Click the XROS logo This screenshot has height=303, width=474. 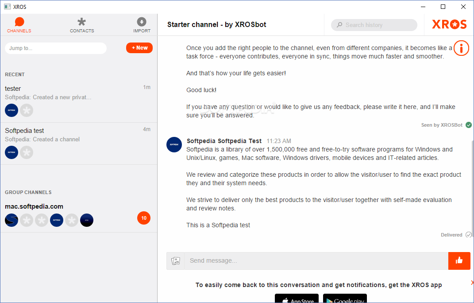pos(449,24)
